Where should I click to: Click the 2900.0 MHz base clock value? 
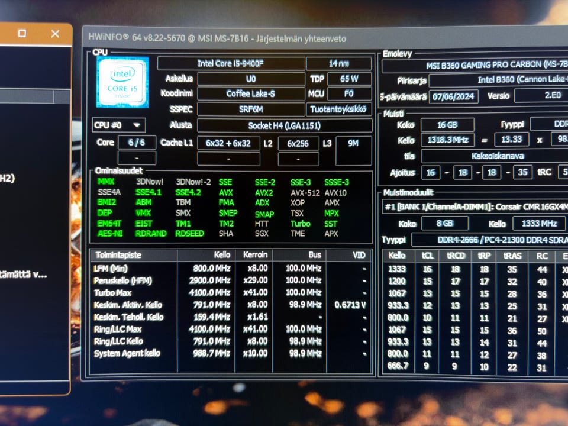[x=209, y=280]
